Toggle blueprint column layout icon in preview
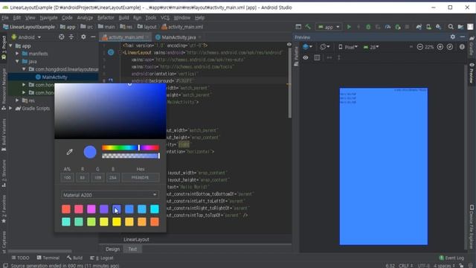 [317, 57]
